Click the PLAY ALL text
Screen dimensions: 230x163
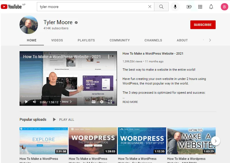[x=67, y=120]
